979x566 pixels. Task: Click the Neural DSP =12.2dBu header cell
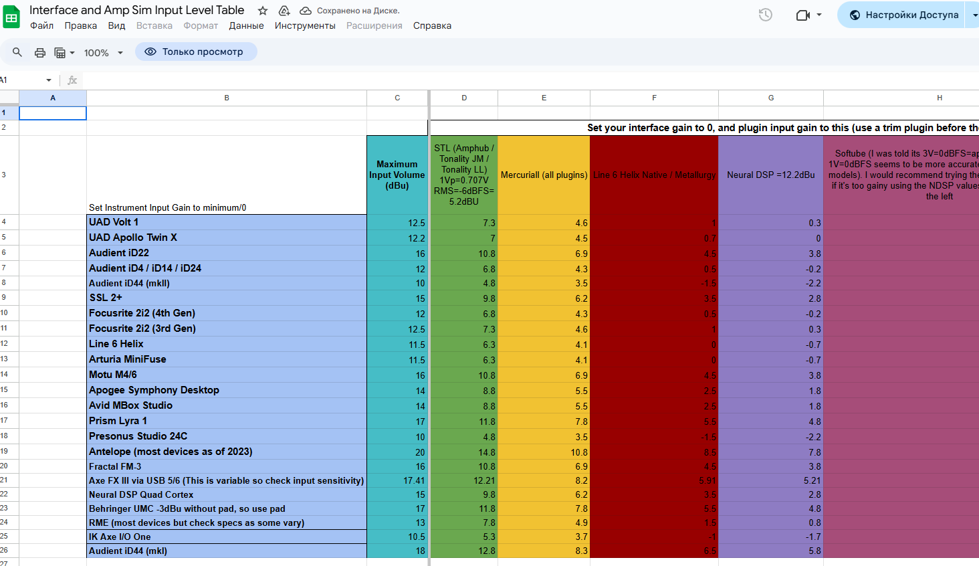771,175
